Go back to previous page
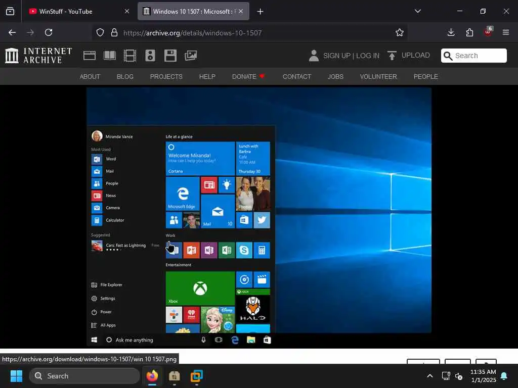The width and height of the screenshot is (518, 388). [x=12, y=32]
